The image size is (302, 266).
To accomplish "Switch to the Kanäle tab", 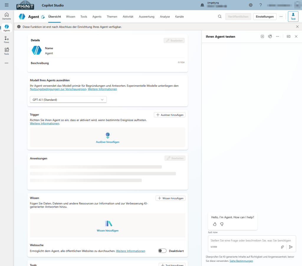I will coord(179,17).
